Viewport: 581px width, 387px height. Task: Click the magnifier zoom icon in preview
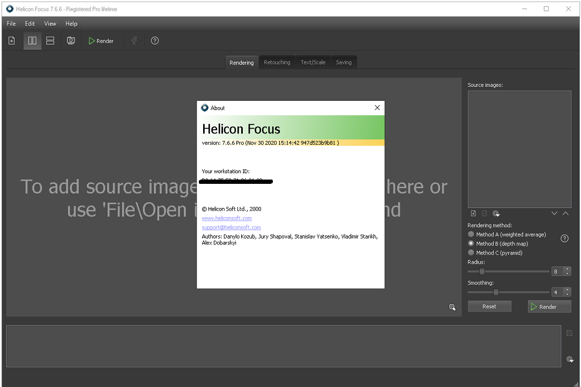pos(452,307)
